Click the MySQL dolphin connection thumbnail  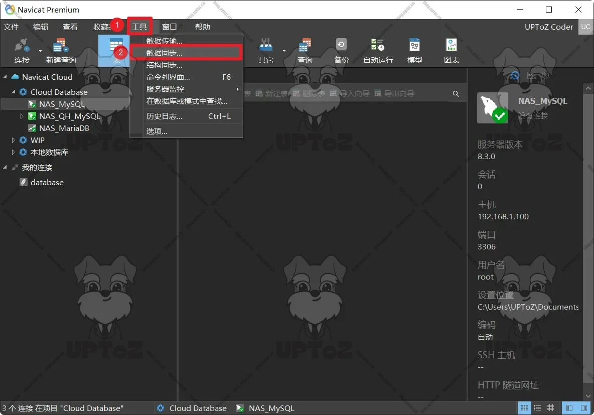tap(493, 108)
